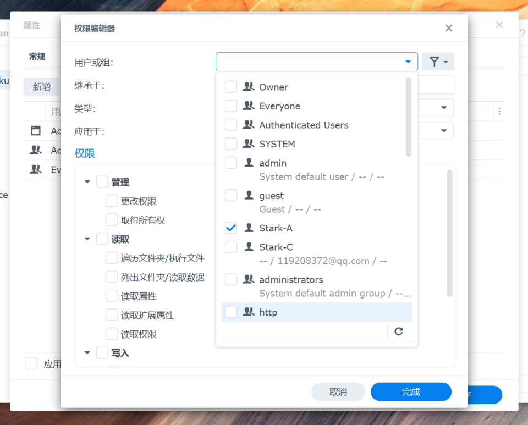This screenshot has width=528, height=425.
Task: Click the http group icon
Action: point(249,312)
